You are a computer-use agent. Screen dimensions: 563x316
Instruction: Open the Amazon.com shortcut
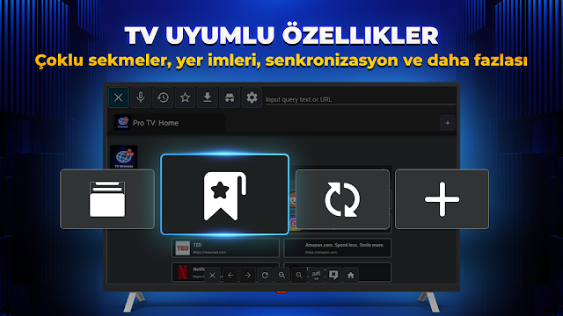[x=338, y=248]
